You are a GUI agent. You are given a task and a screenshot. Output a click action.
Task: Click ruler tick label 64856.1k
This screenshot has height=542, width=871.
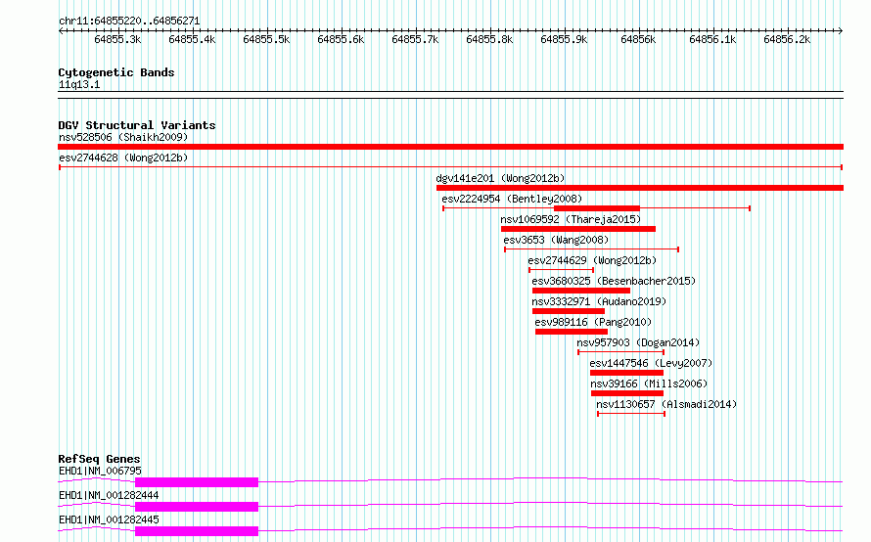(712, 40)
